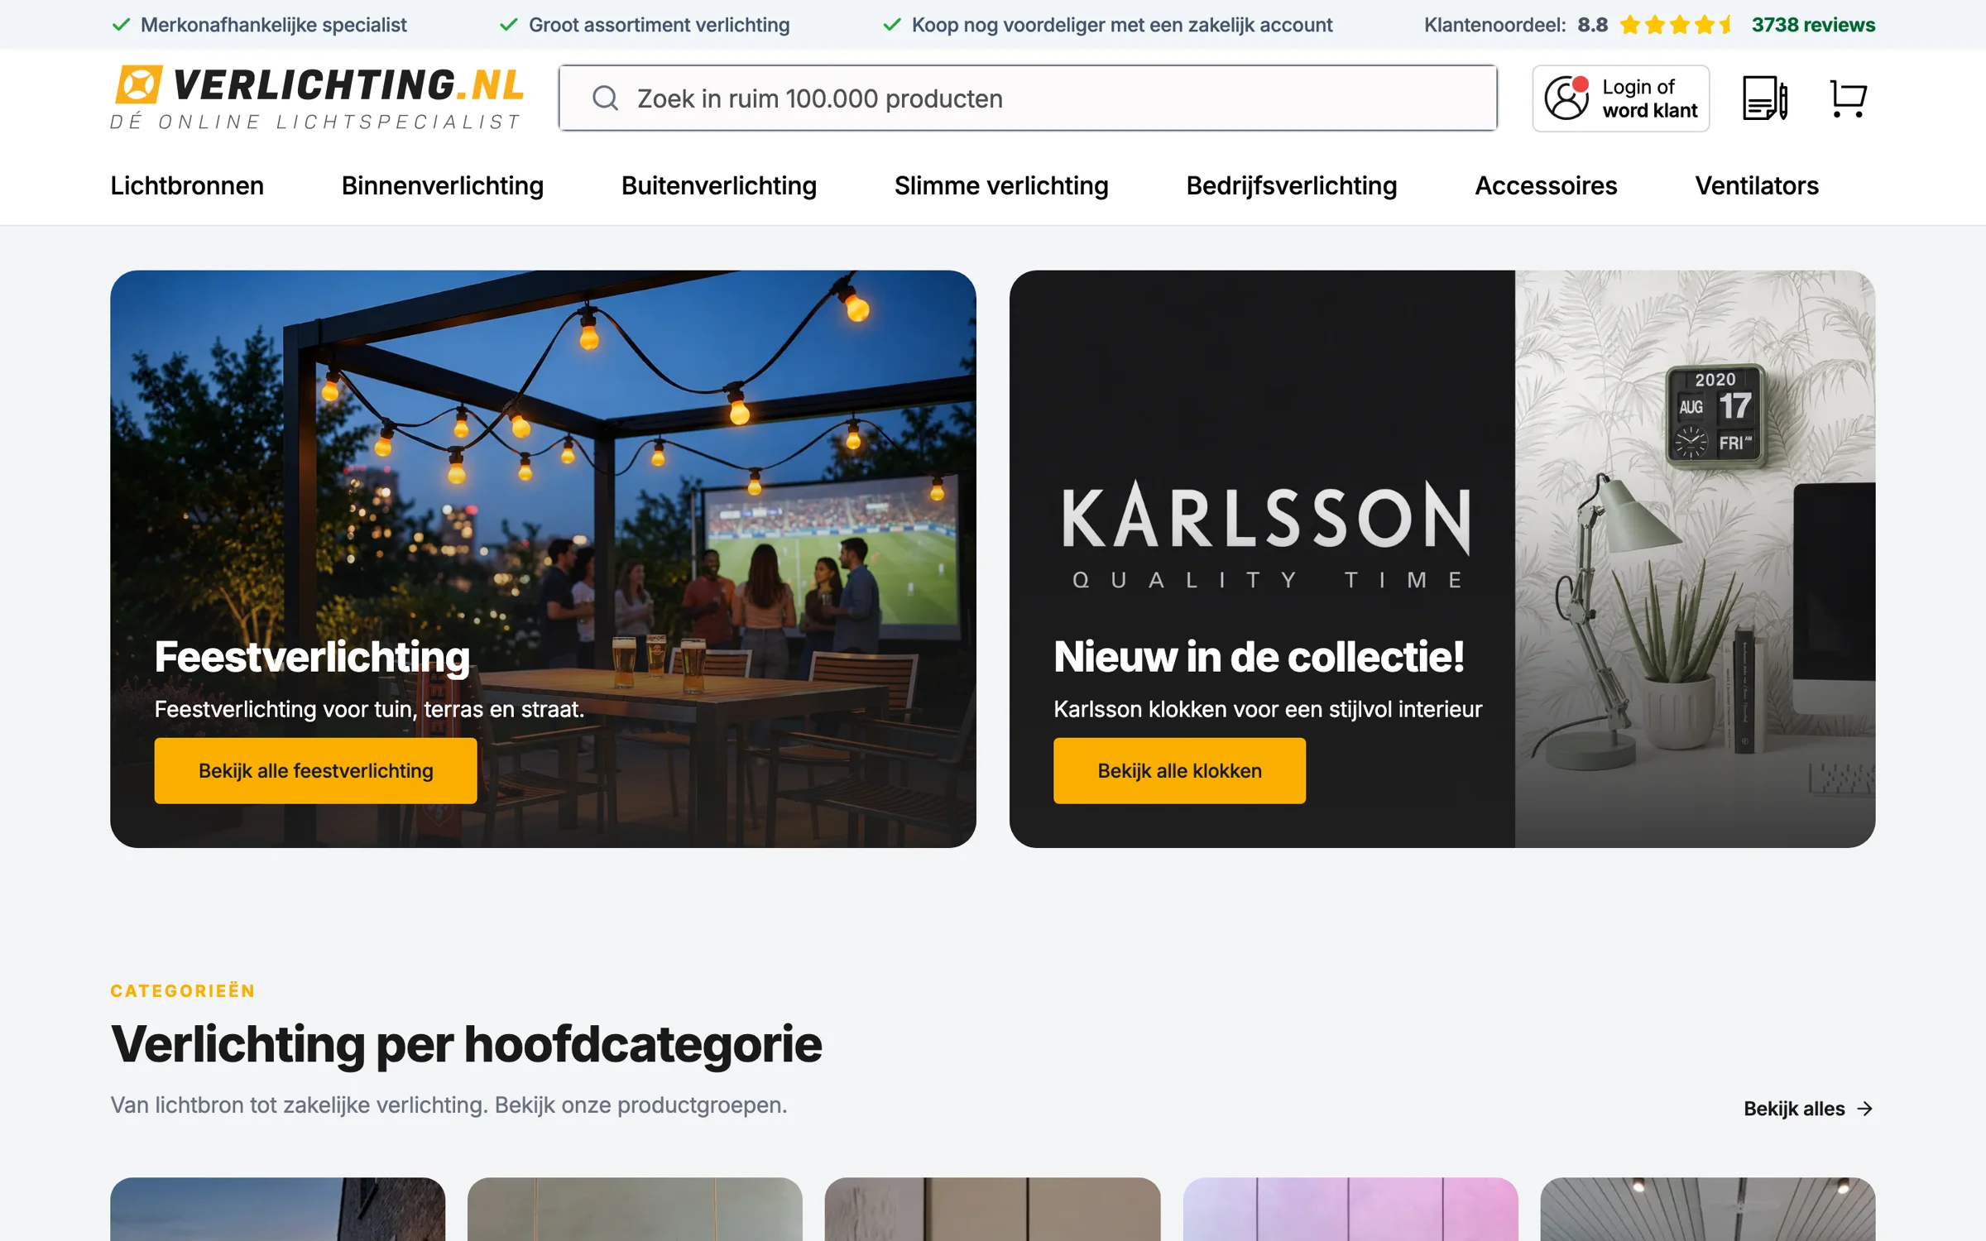Focus the product search field

coord(1028,98)
